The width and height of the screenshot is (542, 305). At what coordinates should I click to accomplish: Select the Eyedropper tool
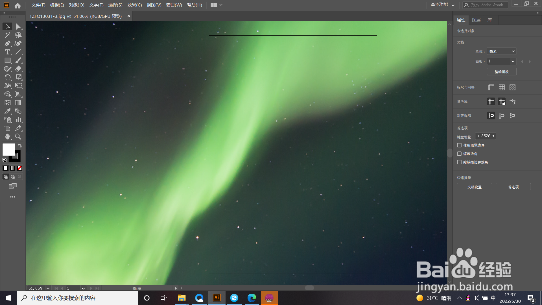tap(7, 111)
